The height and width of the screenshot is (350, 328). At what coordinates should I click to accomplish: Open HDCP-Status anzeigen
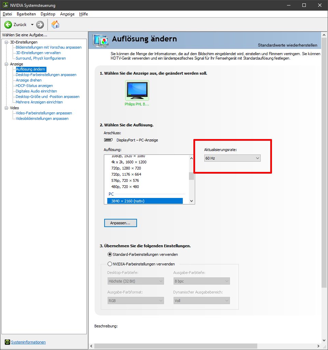[34, 86]
